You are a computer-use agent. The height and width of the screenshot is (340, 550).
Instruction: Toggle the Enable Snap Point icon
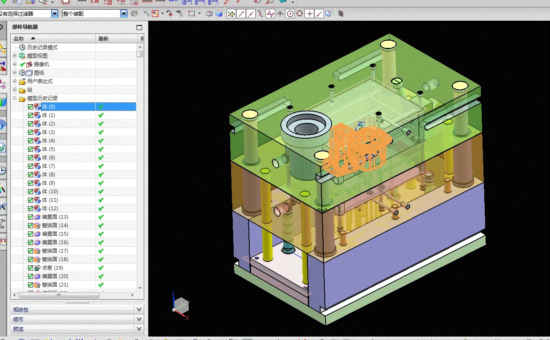pyautogui.click(x=232, y=14)
